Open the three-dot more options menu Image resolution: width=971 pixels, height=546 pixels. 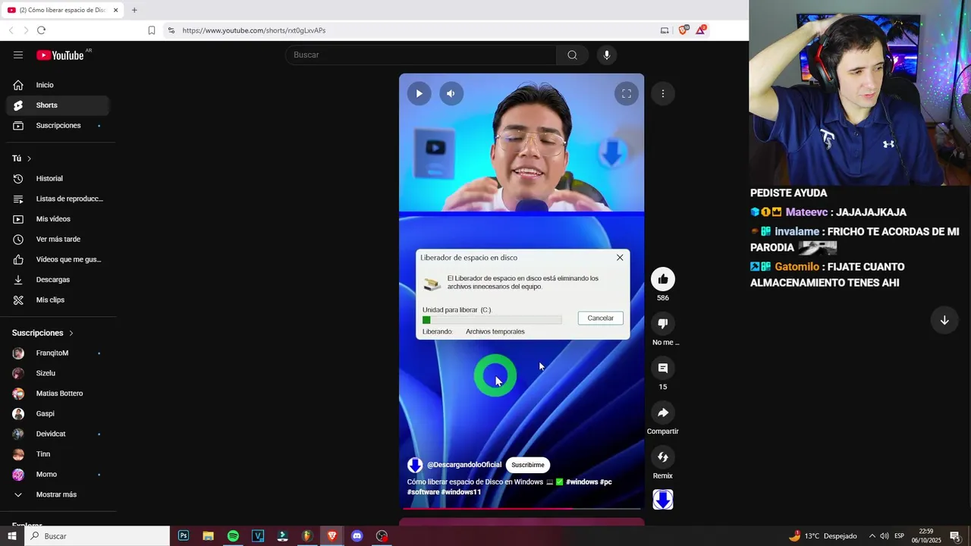663,93
